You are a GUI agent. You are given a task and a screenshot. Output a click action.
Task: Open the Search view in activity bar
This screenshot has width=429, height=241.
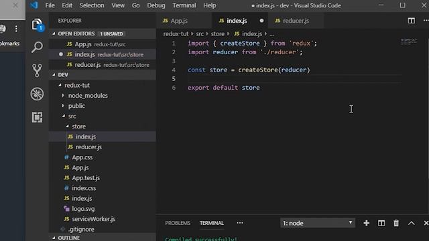coord(38,48)
